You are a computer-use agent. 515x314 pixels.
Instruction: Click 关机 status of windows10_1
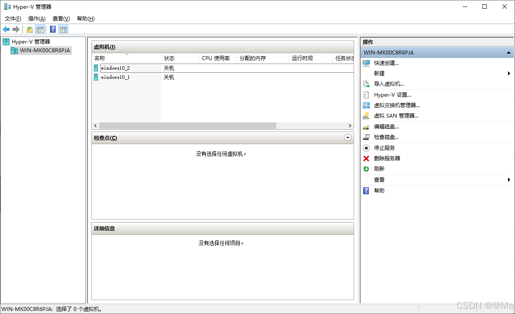[x=169, y=77]
